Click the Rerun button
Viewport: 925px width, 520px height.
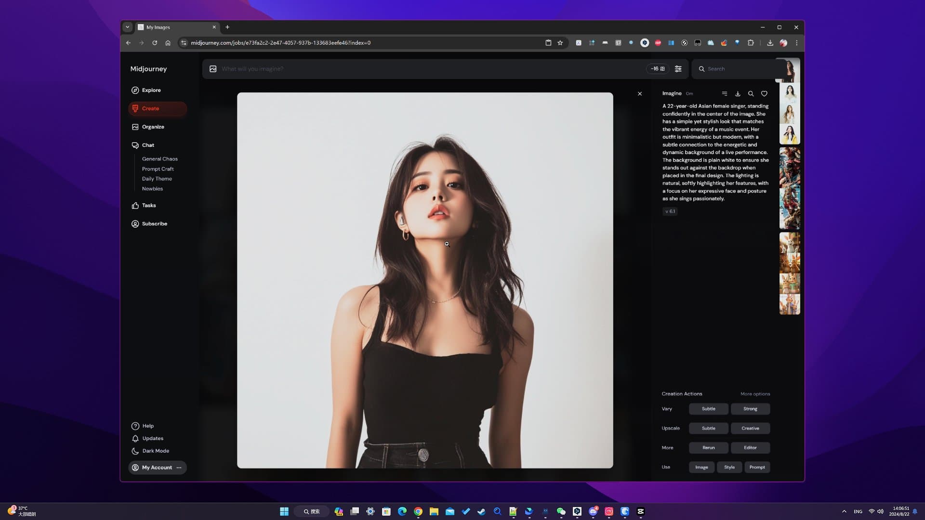708,448
